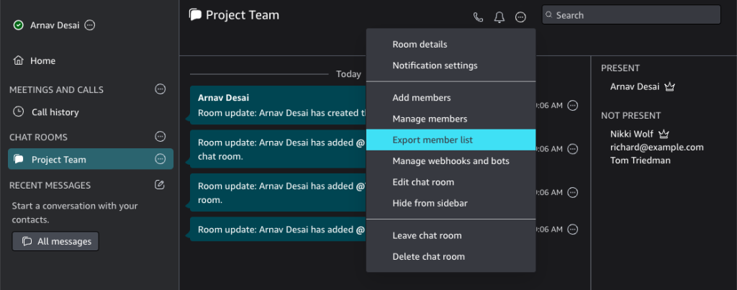Open the Chat Rooms section options

pos(160,137)
